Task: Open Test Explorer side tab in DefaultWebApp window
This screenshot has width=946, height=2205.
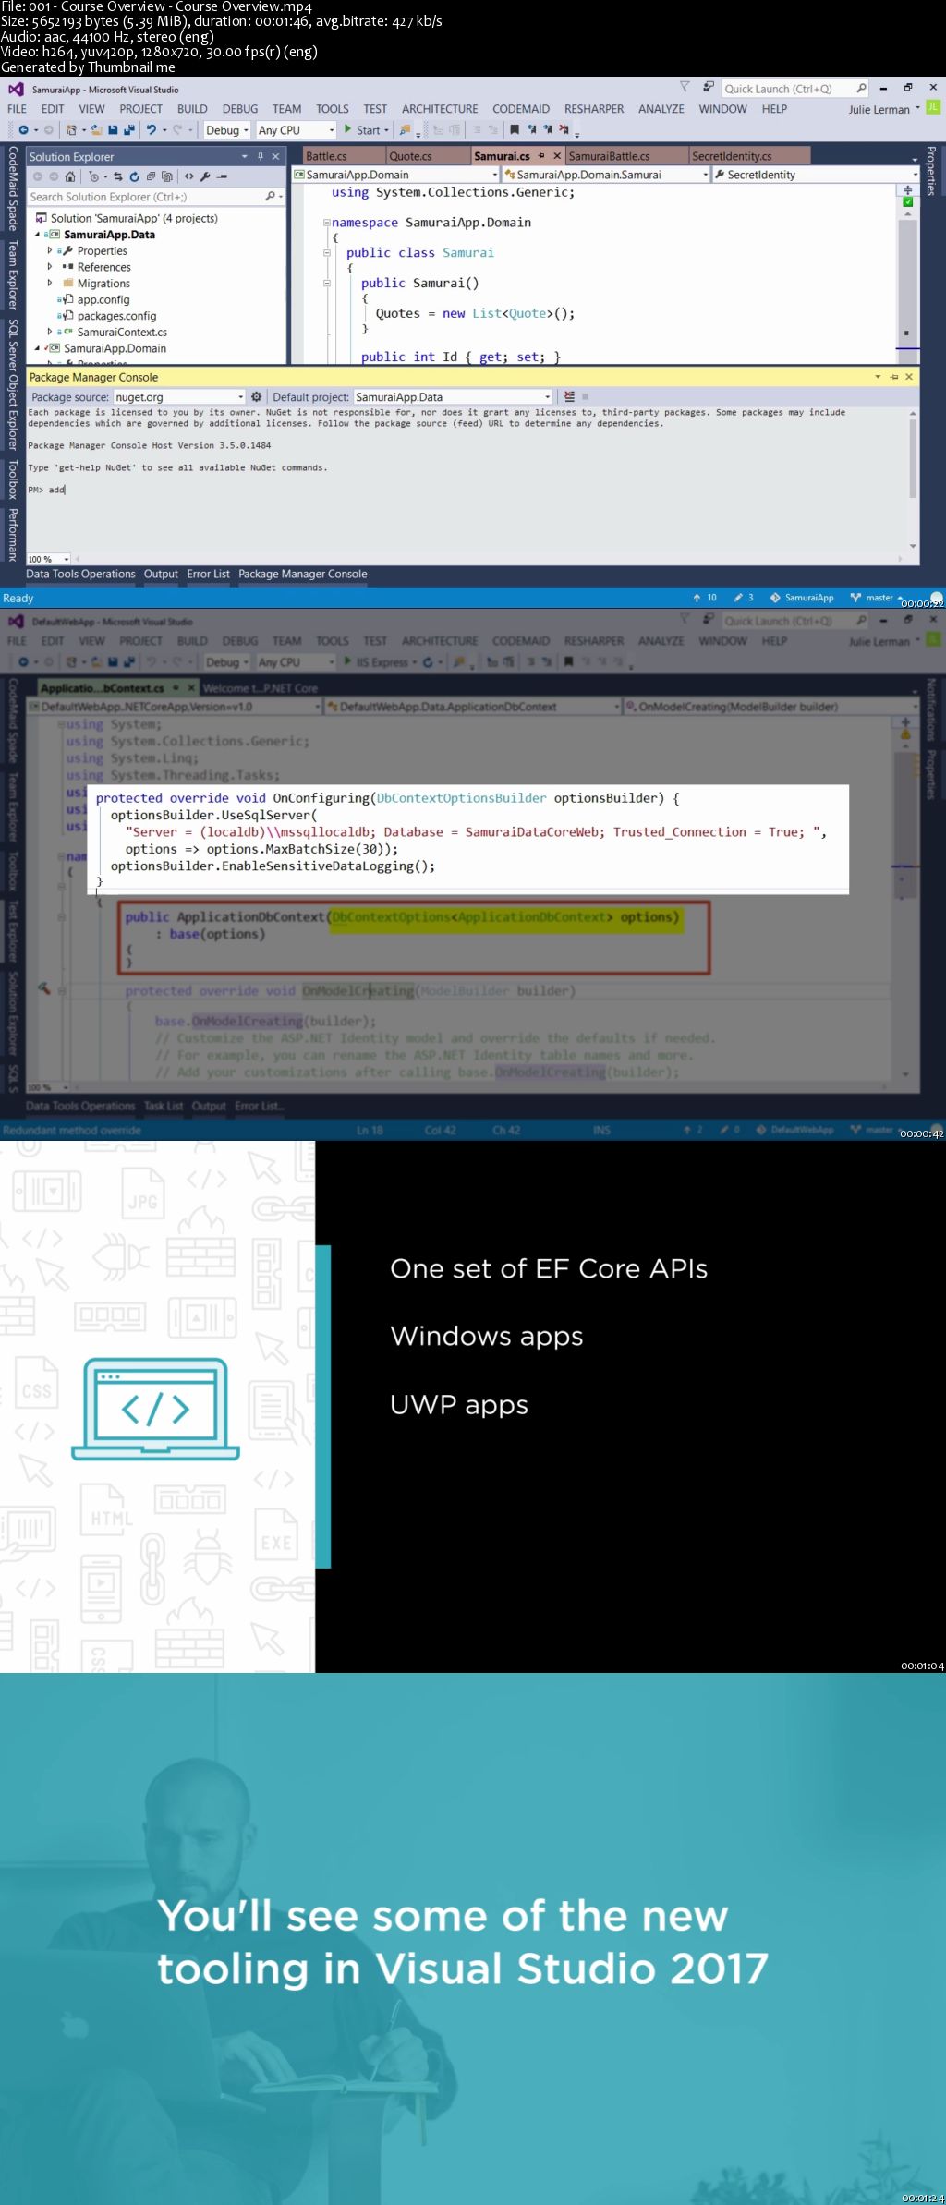Action: coord(13,931)
